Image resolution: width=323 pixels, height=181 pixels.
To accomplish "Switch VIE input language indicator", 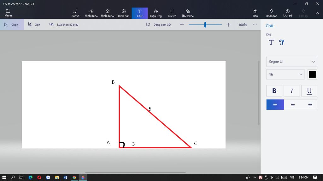I will (292, 177).
